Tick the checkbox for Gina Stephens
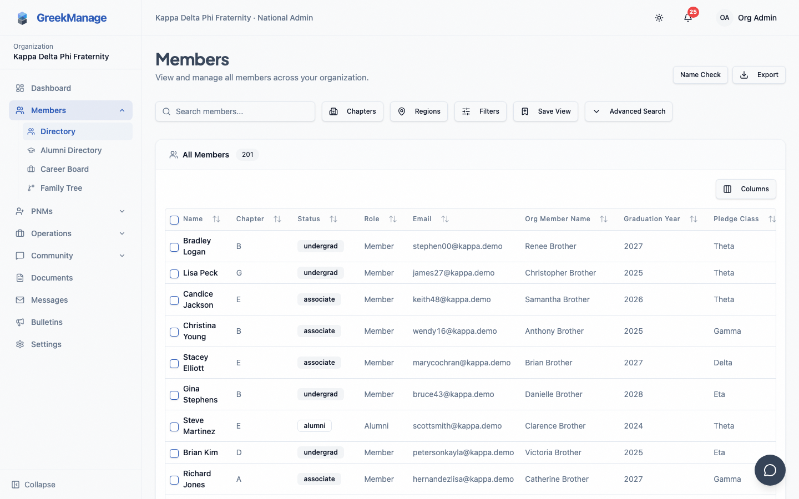Screen dimensions: 799x499 pyautogui.click(x=174, y=395)
